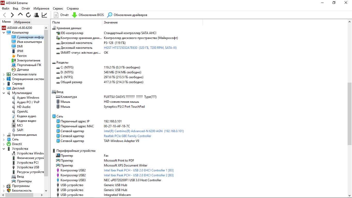Open the Справка menu

[x=73, y=9]
